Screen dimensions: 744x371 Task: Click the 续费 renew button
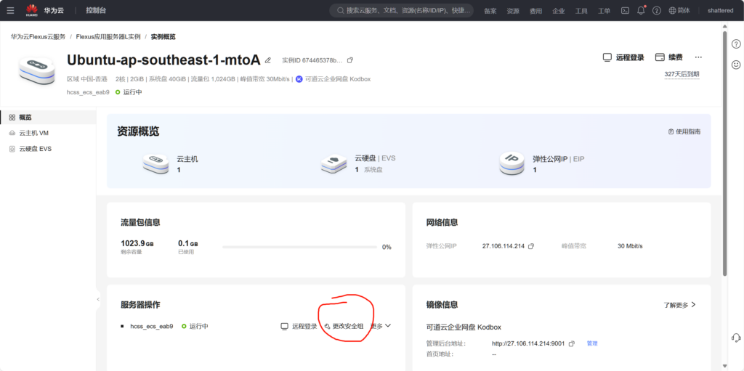(668, 57)
